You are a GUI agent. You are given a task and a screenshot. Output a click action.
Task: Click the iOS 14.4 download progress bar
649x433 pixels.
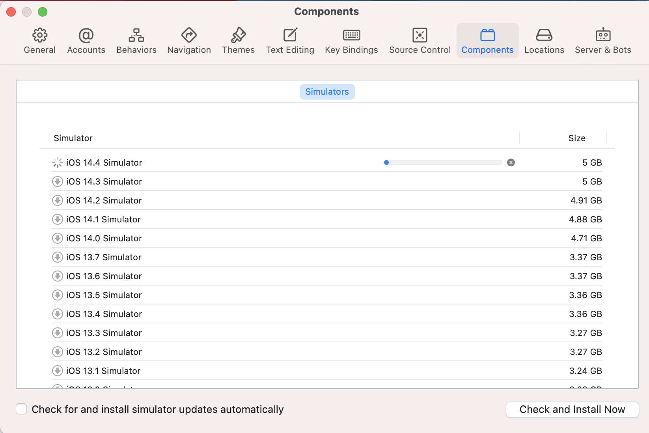443,162
